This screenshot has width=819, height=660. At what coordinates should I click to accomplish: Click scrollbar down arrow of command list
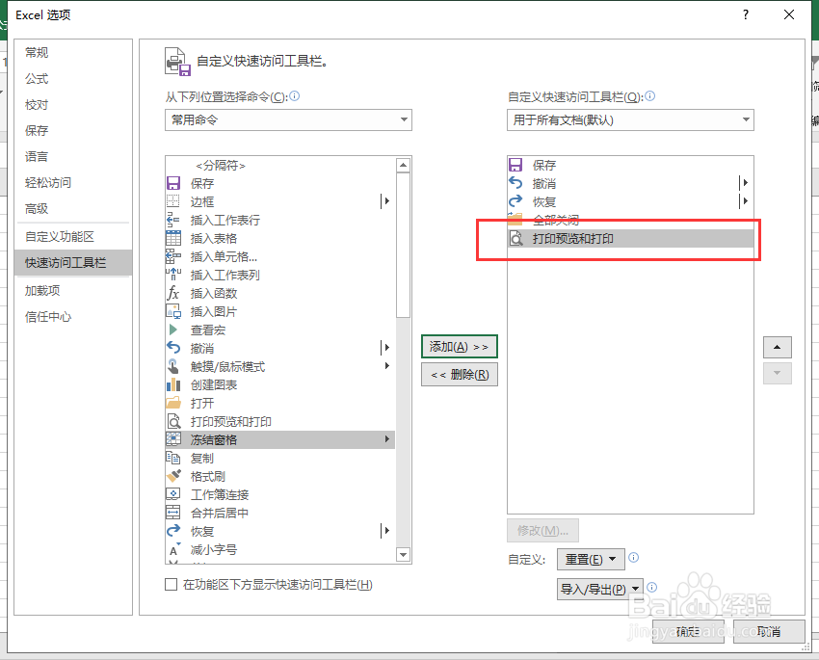coord(403,555)
